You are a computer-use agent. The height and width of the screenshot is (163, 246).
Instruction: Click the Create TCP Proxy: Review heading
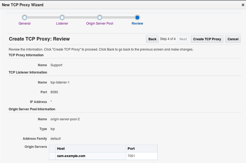pos(39,39)
